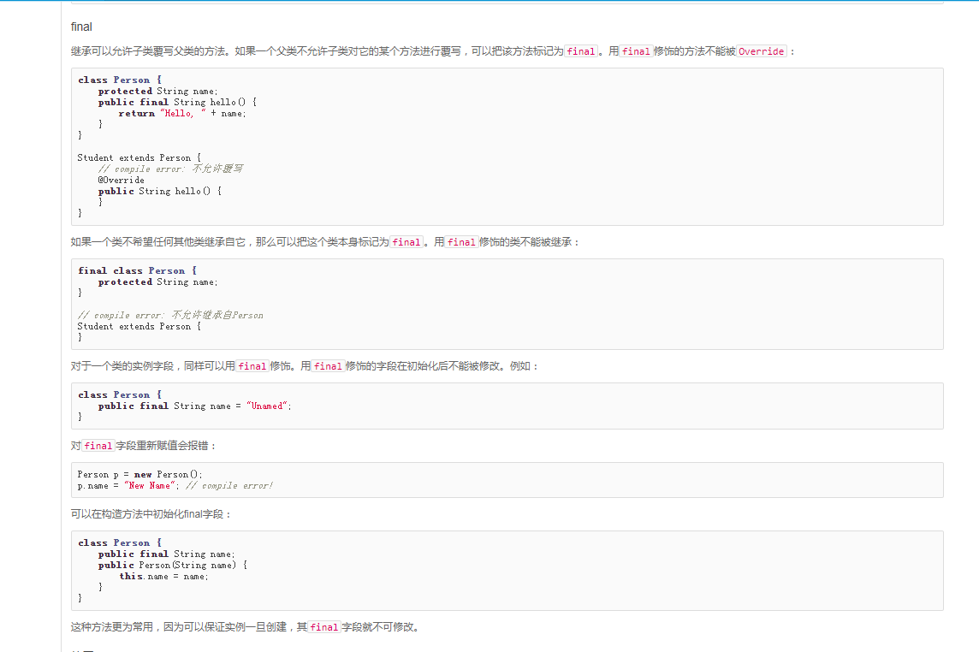Image resolution: width=979 pixels, height=652 pixels.
Task: Click the comment "// compile error: 不允许覆写"
Action: pos(170,169)
